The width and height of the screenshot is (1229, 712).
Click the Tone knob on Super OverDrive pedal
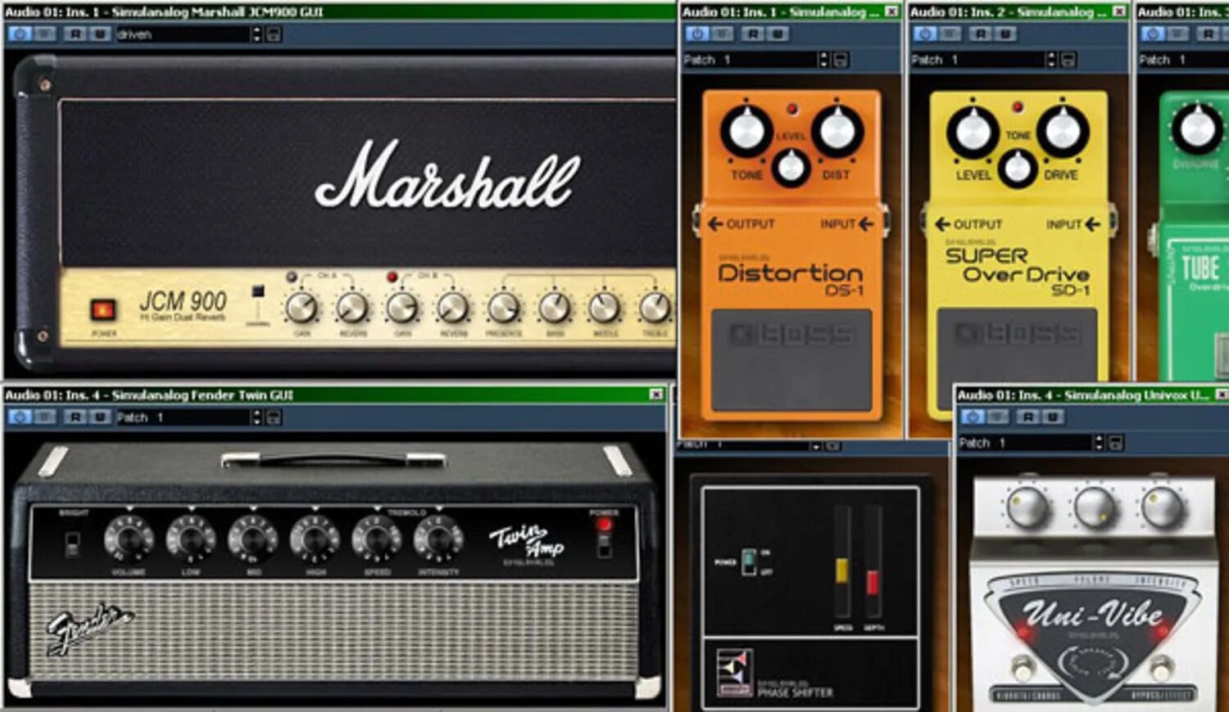click(x=1017, y=168)
